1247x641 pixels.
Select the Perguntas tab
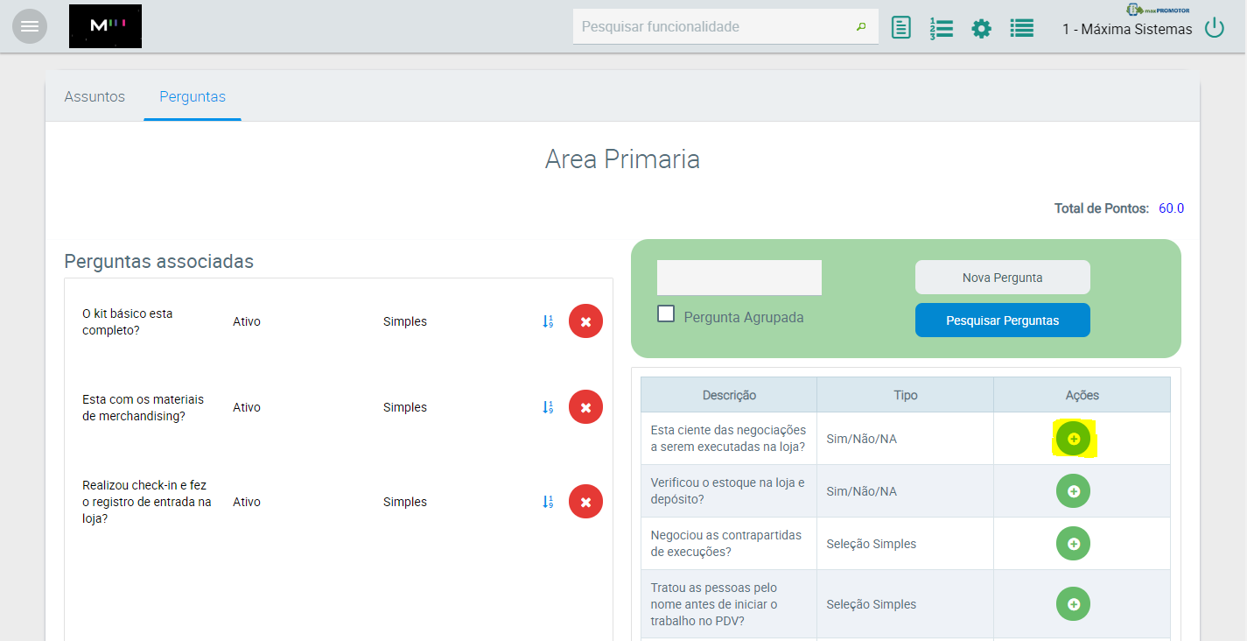pyautogui.click(x=193, y=96)
